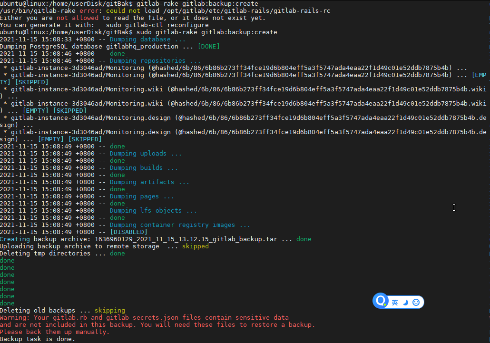The image size is (490, 343).
Task: Click the input method logo icon
Action: tap(381, 301)
